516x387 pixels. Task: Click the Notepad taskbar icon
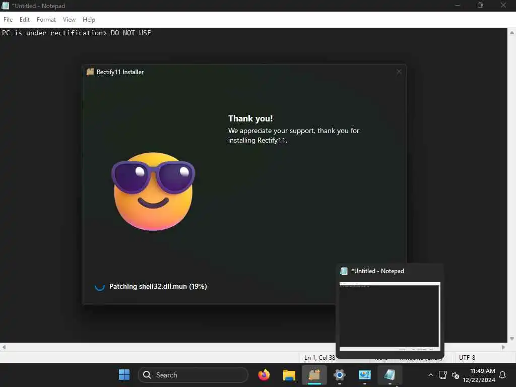point(390,375)
